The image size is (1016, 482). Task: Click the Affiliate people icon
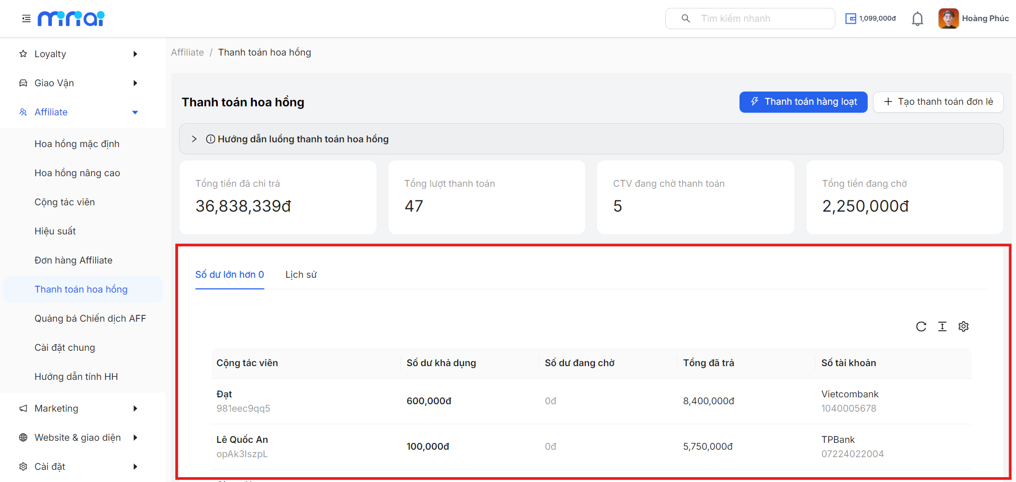coord(23,112)
